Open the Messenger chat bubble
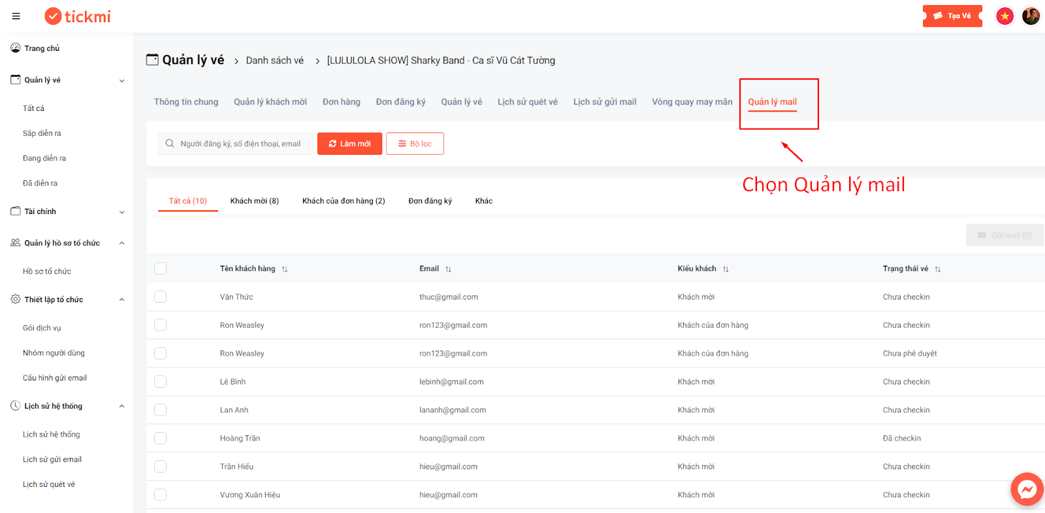The height and width of the screenshot is (513, 1045). tap(1027, 490)
